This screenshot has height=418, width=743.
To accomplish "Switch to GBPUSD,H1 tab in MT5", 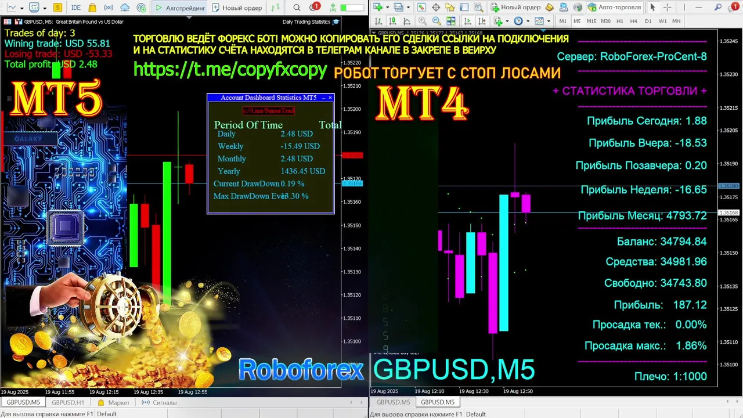I will pyautogui.click(x=68, y=402).
